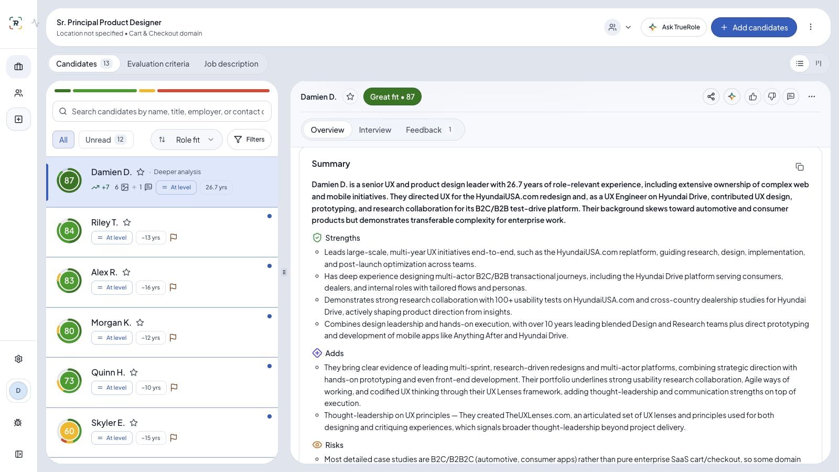The height and width of the screenshot is (472, 839).
Task: Click the bug report icon in the sidebar
Action: [18, 423]
